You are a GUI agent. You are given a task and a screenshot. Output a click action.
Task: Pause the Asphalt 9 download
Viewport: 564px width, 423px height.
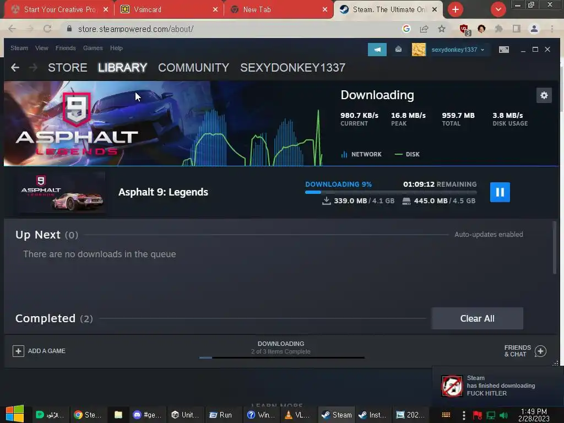pos(500,192)
